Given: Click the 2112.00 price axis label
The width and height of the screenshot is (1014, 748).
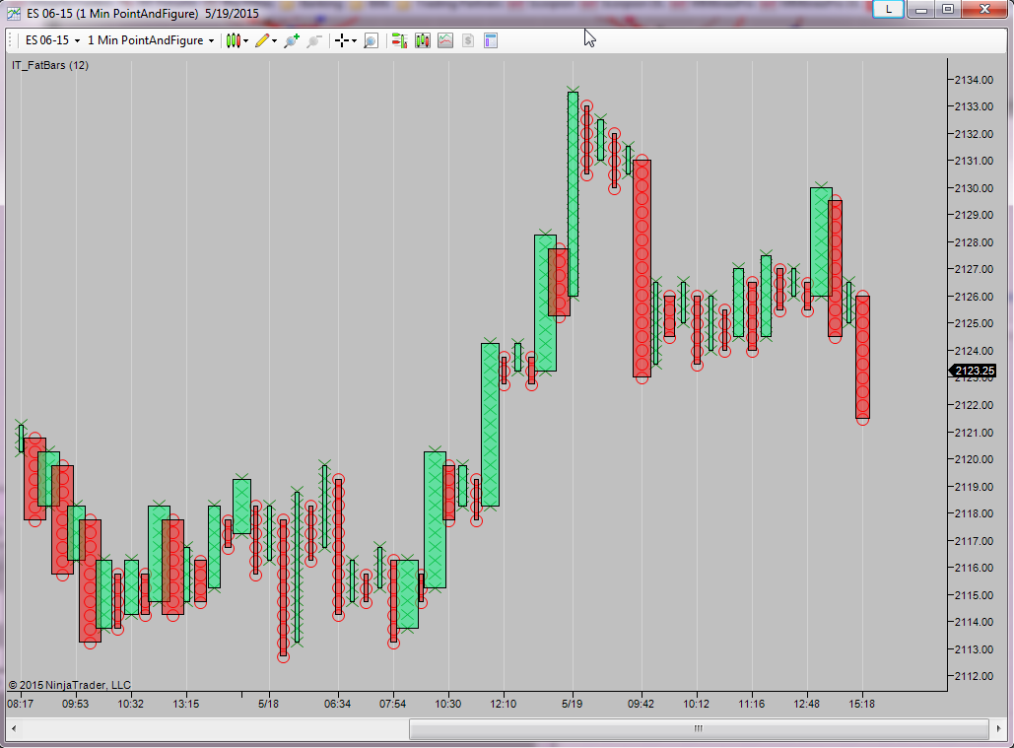Looking at the screenshot, I should [974, 676].
